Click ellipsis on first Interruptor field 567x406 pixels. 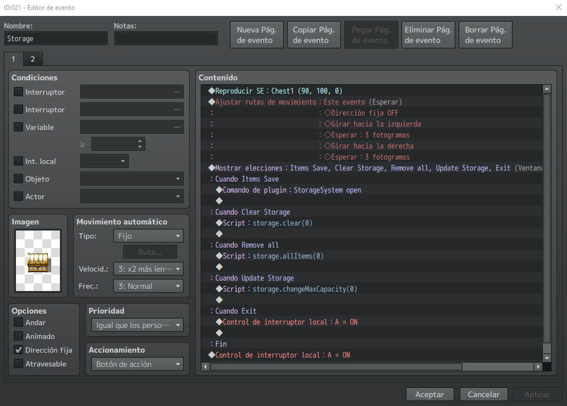pos(177,92)
